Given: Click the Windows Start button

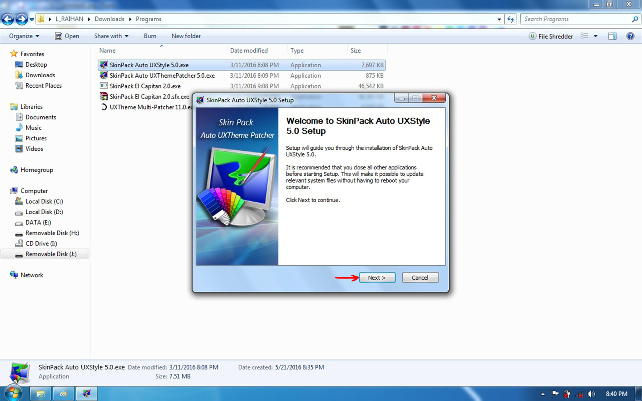Looking at the screenshot, I should coord(14,393).
